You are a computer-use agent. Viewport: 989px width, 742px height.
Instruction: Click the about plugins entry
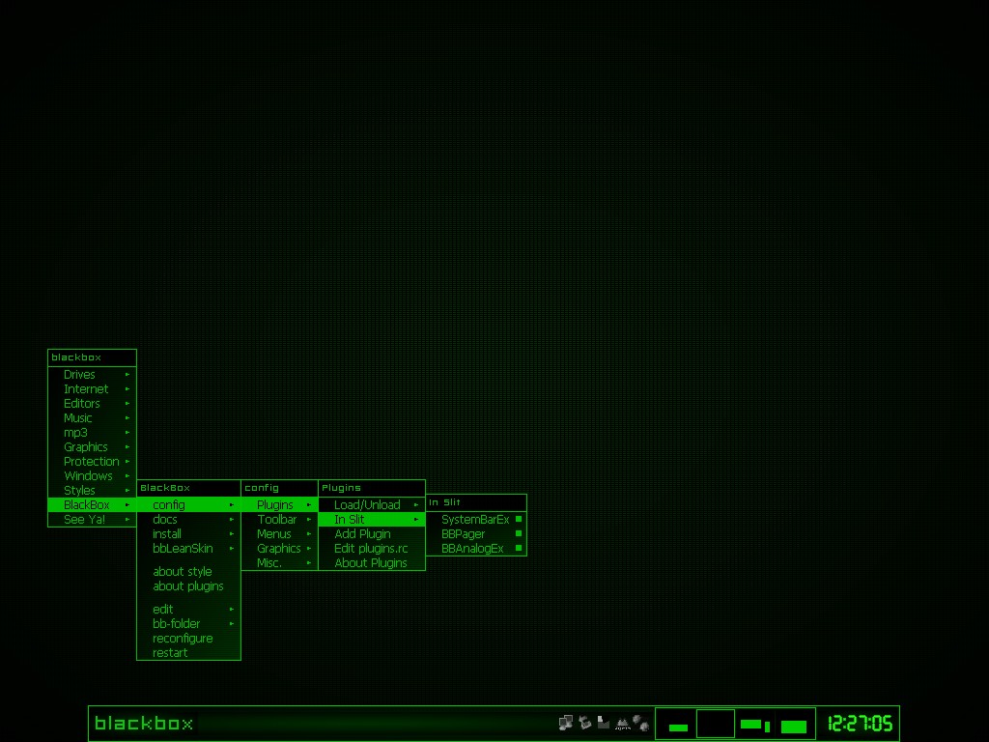tap(188, 586)
